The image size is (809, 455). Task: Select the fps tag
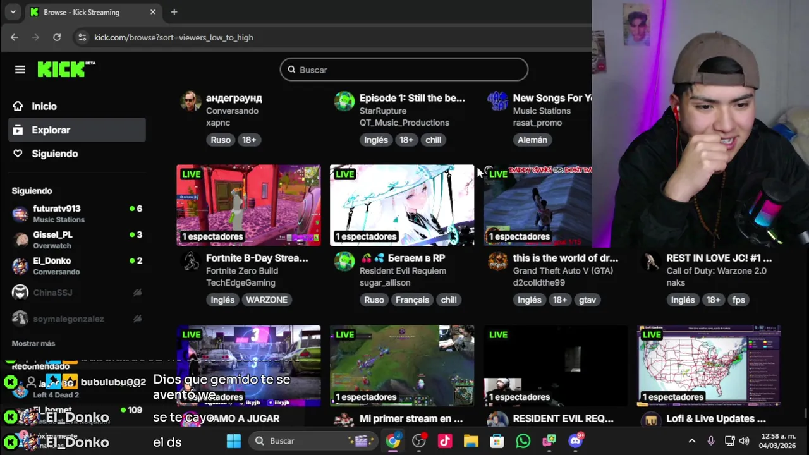pyautogui.click(x=739, y=300)
